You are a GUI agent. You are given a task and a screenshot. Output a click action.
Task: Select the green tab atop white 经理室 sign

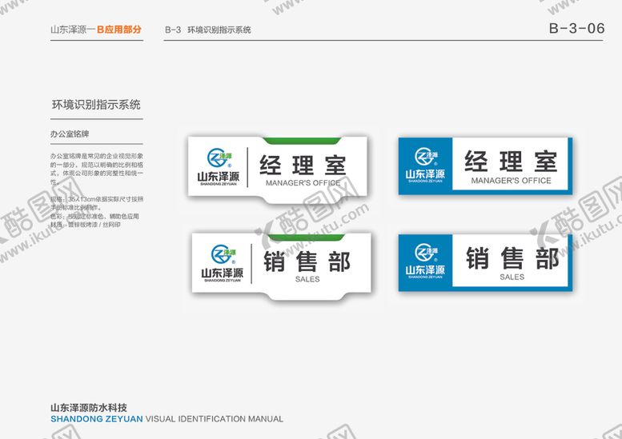tap(302, 141)
